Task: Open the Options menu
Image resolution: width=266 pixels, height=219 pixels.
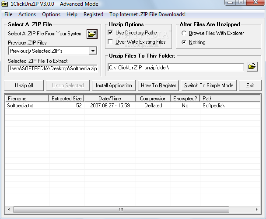Action: [x=51, y=14]
